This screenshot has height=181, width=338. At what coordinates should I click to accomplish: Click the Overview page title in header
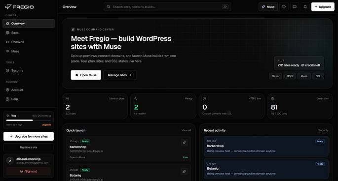pos(70,7)
